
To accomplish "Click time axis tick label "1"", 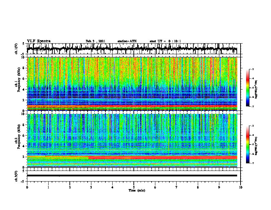I will (x=48, y=187).
